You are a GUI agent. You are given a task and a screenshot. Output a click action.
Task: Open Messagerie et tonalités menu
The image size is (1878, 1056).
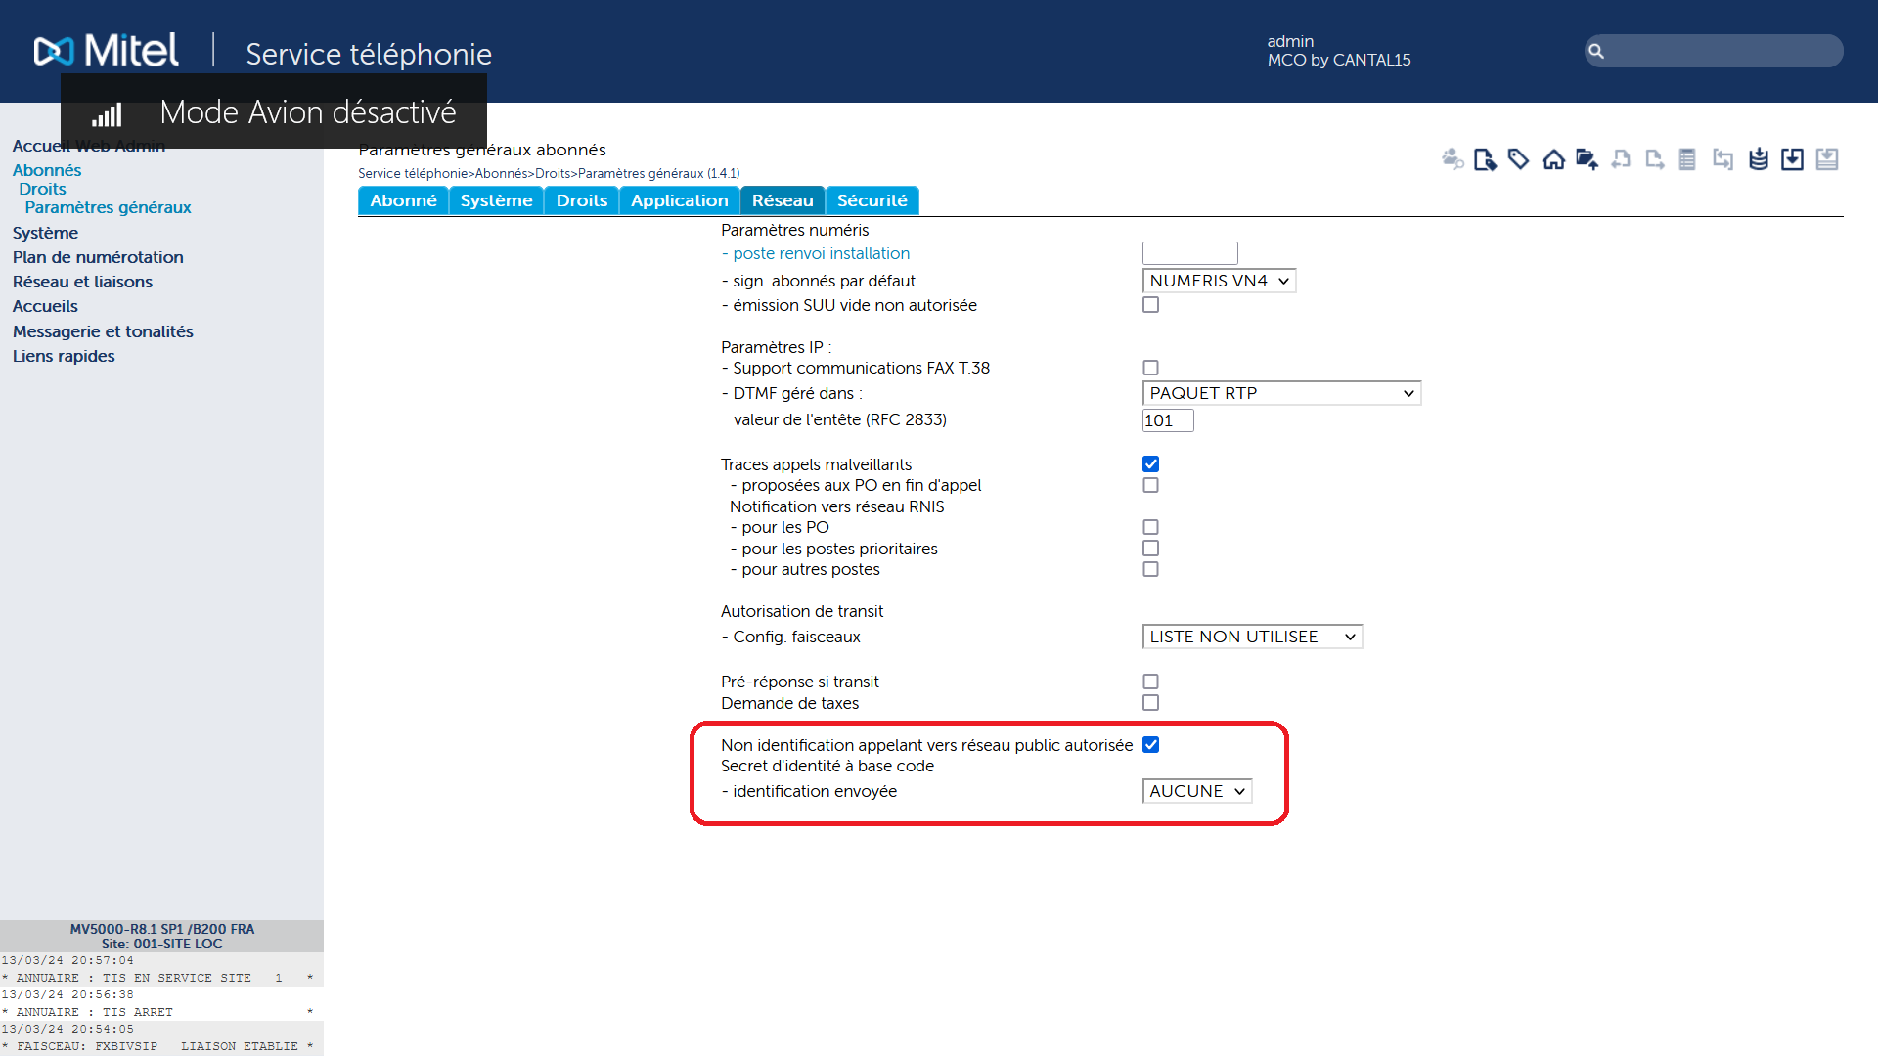tap(103, 331)
